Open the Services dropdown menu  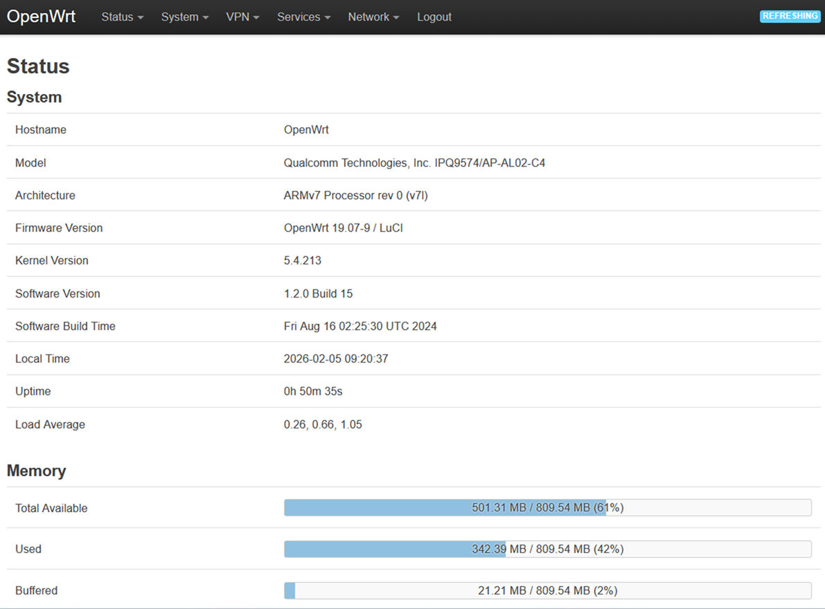pyautogui.click(x=303, y=17)
